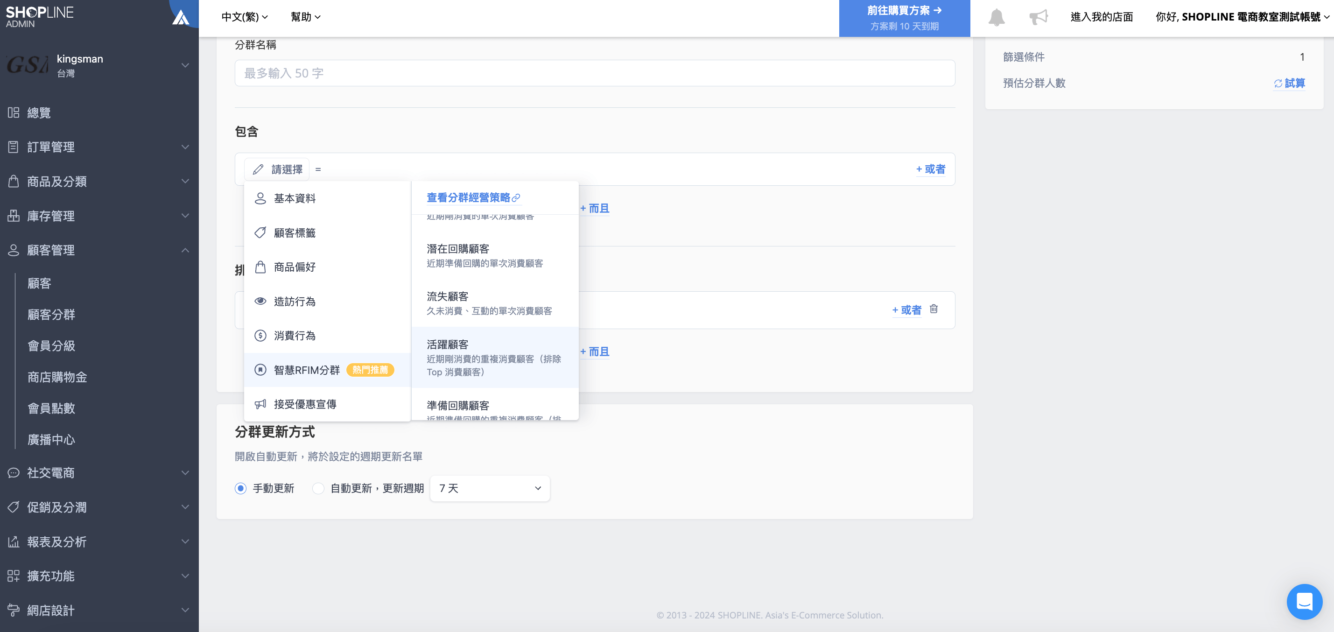Open the 幫助 help dropdown
The image size is (1334, 632).
306,17
